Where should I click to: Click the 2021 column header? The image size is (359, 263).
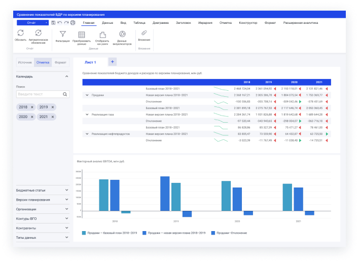tap(319, 82)
